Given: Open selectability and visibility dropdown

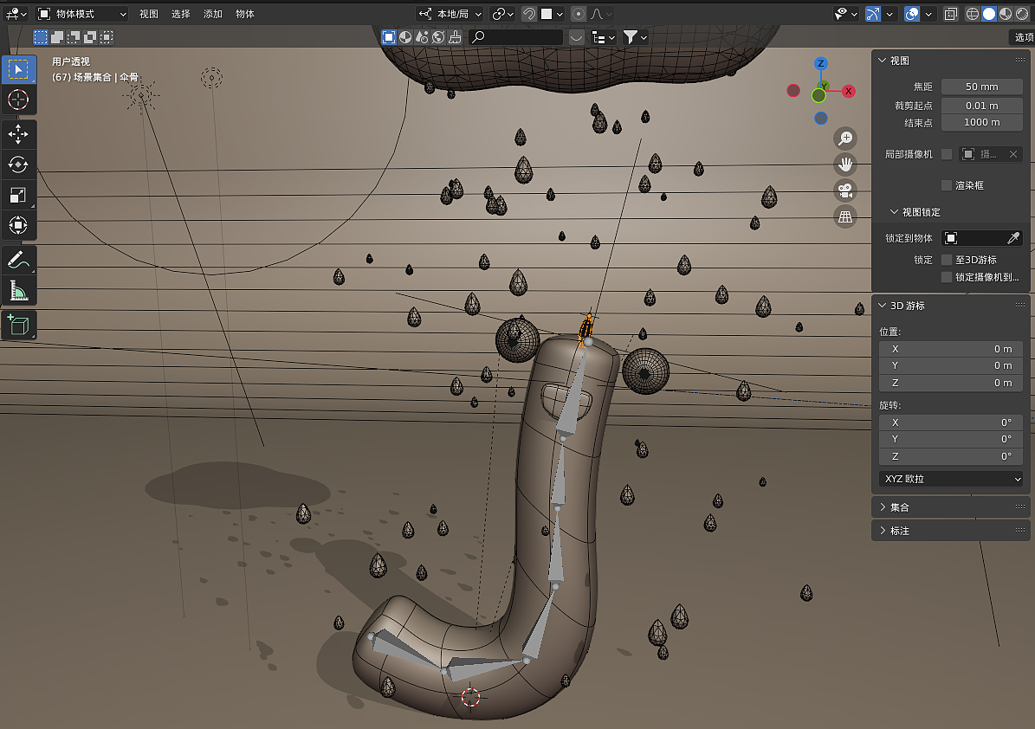Looking at the screenshot, I should [845, 14].
